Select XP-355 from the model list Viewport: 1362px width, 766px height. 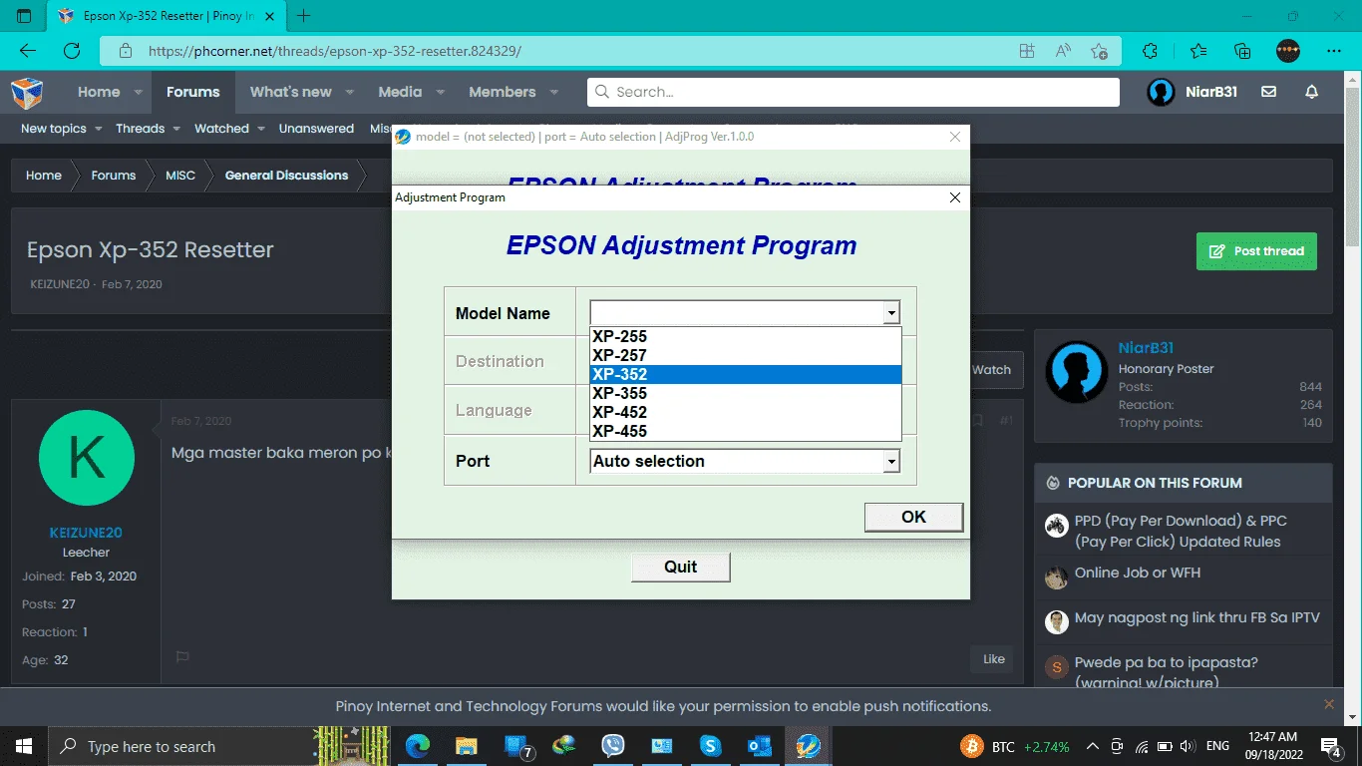(x=746, y=393)
